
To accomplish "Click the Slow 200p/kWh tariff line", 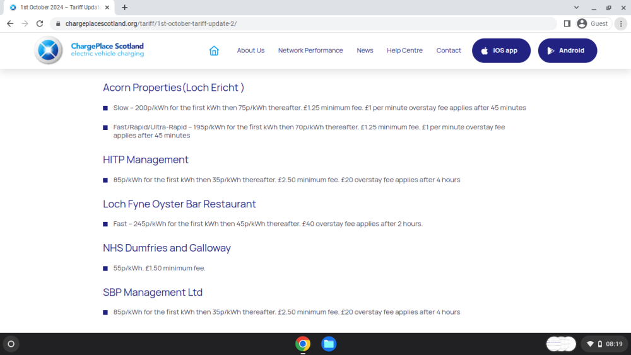I will coord(319,108).
